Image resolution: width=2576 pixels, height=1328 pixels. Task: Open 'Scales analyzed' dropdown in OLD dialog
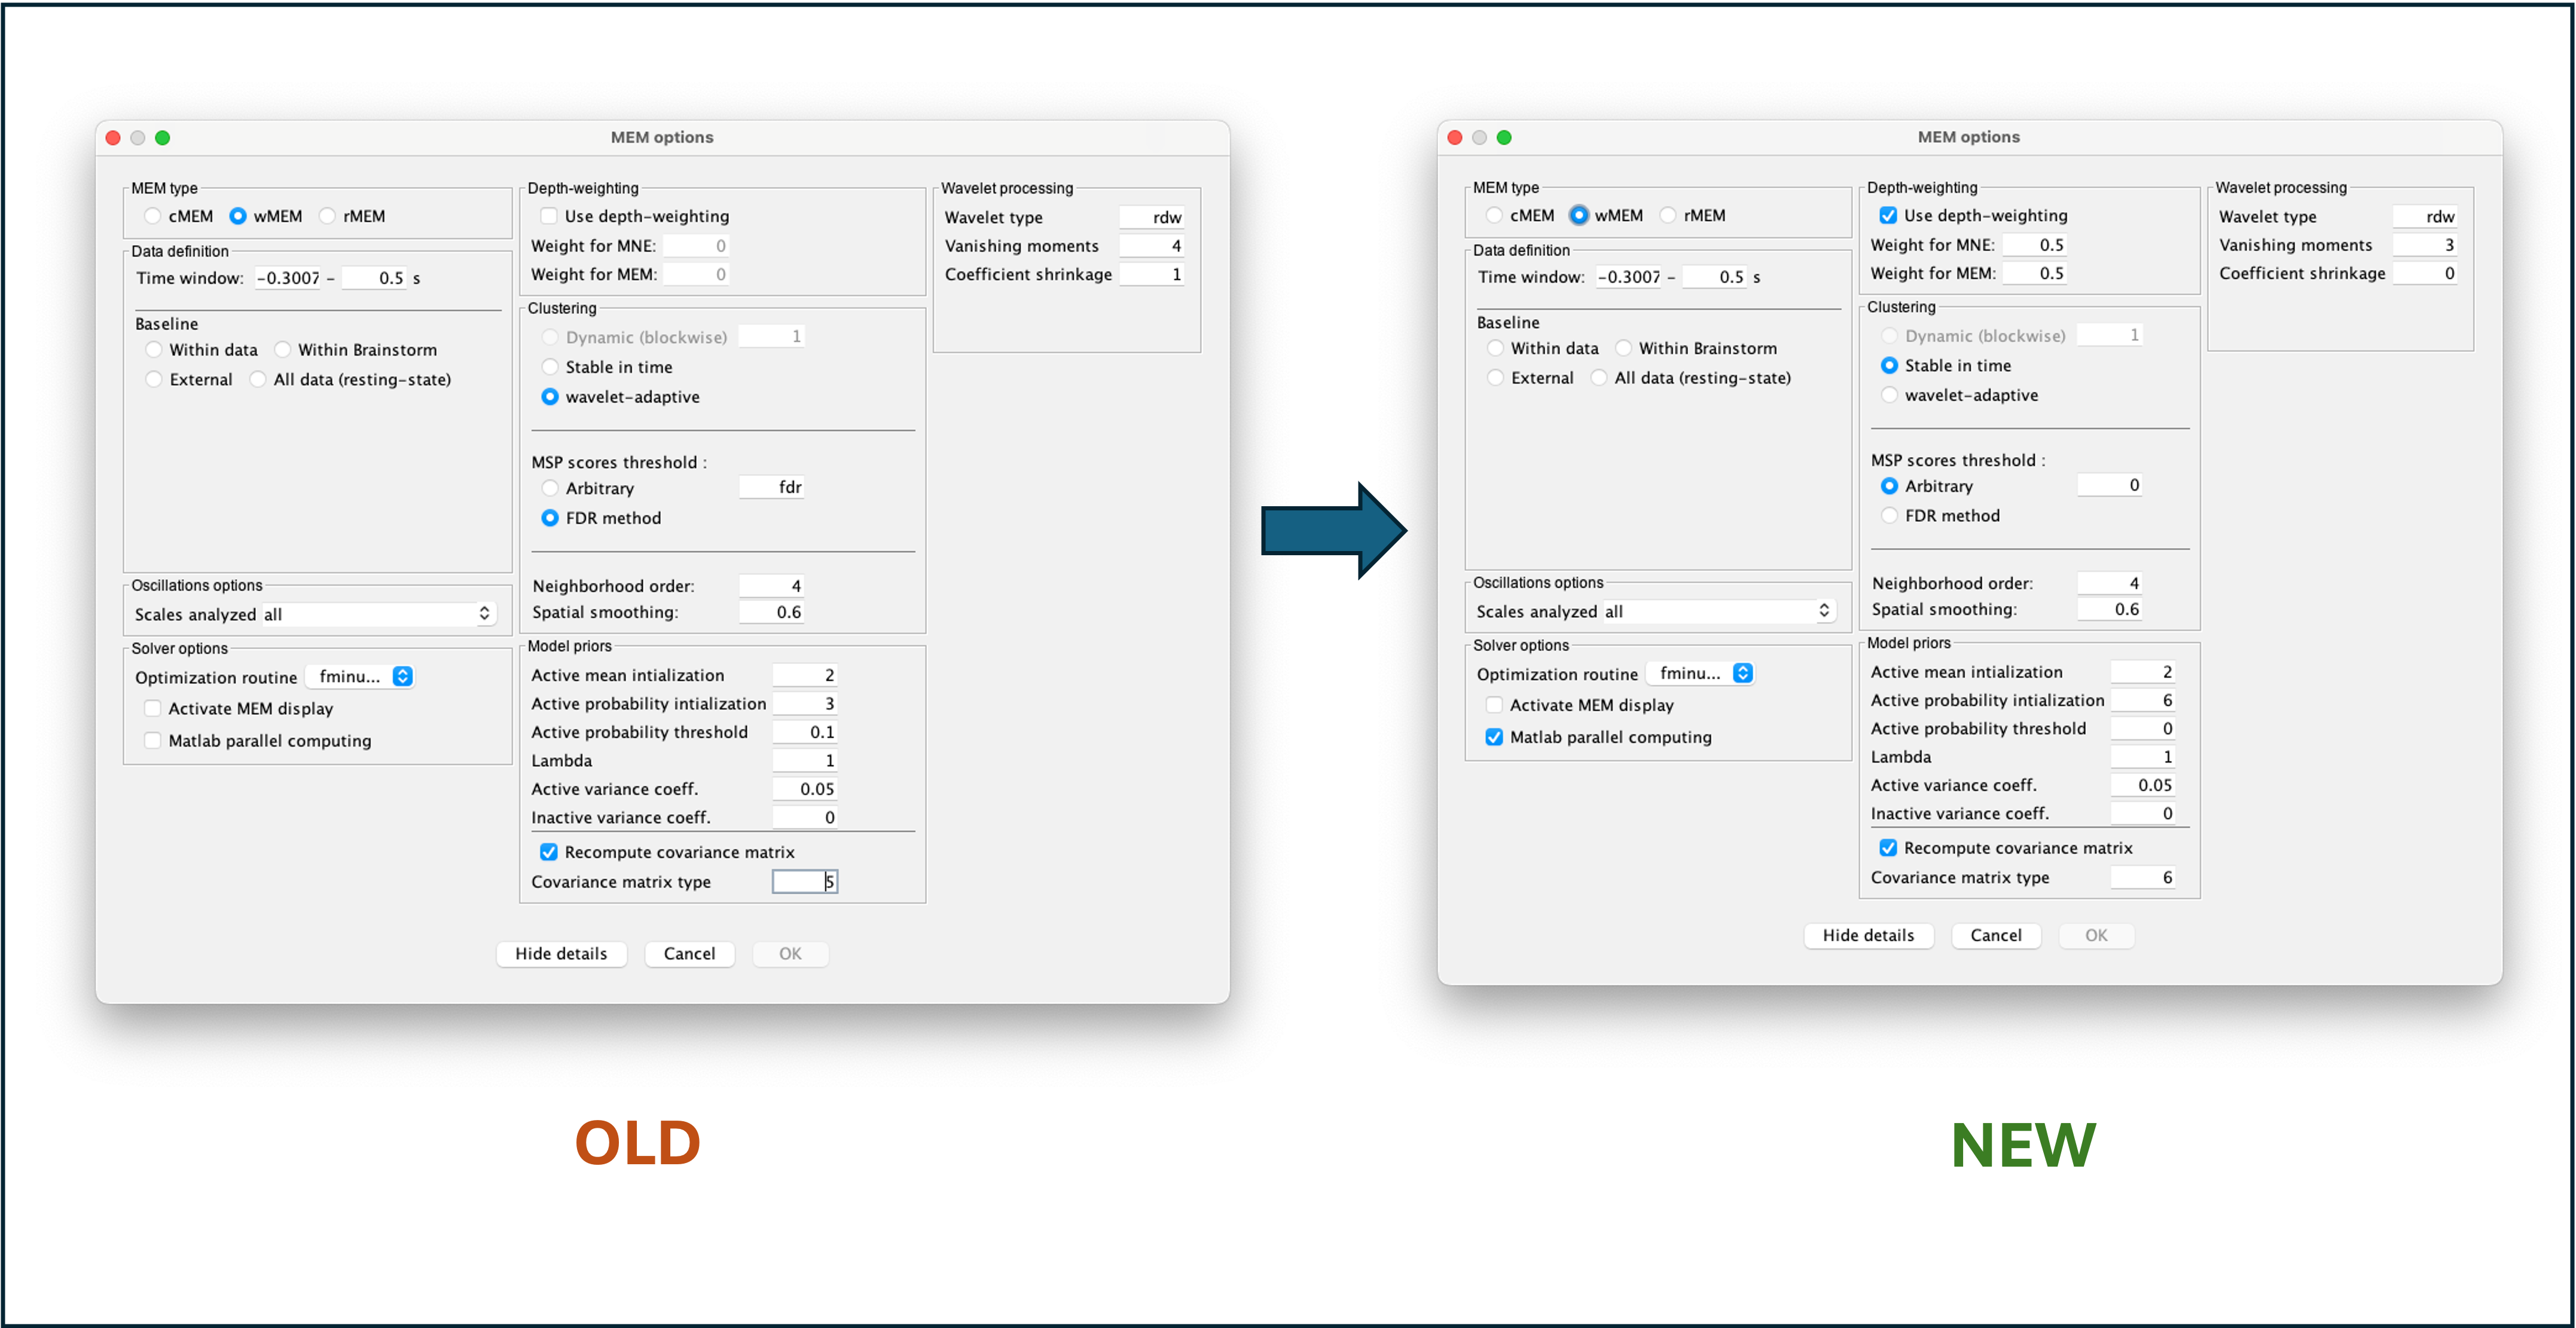coord(380,614)
